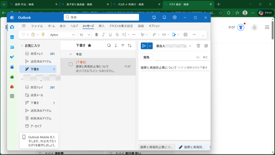Discard draft using trash icon

(198, 46)
